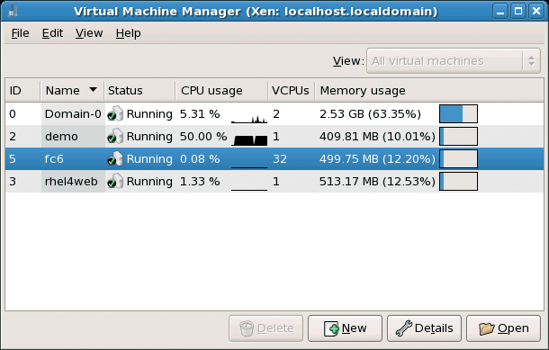Open the File menu
The height and width of the screenshot is (350, 549).
(x=21, y=33)
